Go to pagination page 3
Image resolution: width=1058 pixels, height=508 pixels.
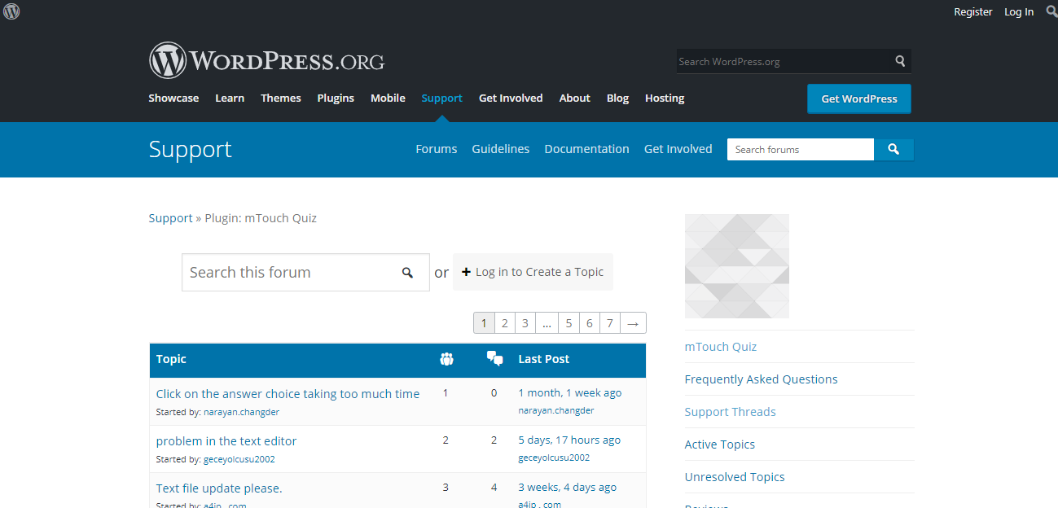(x=525, y=323)
